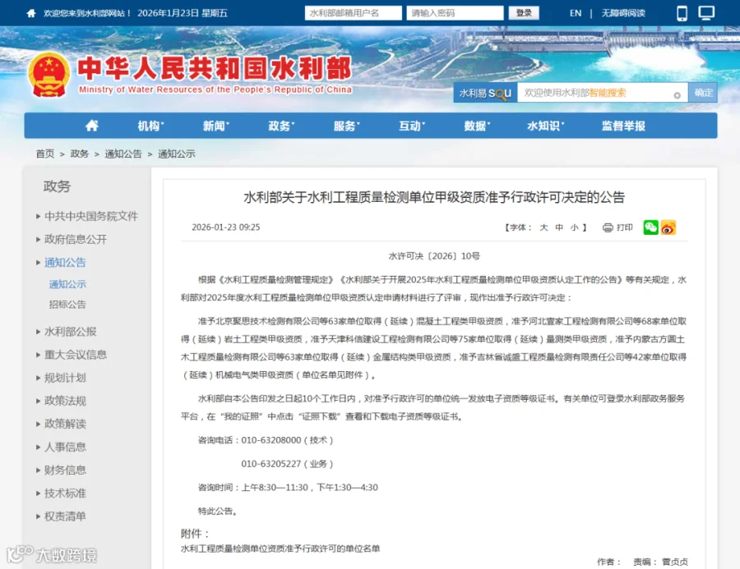Click 通知公告 in the breadcrumb
The height and width of the screenshot is (569, 740).
coord(123,154)
